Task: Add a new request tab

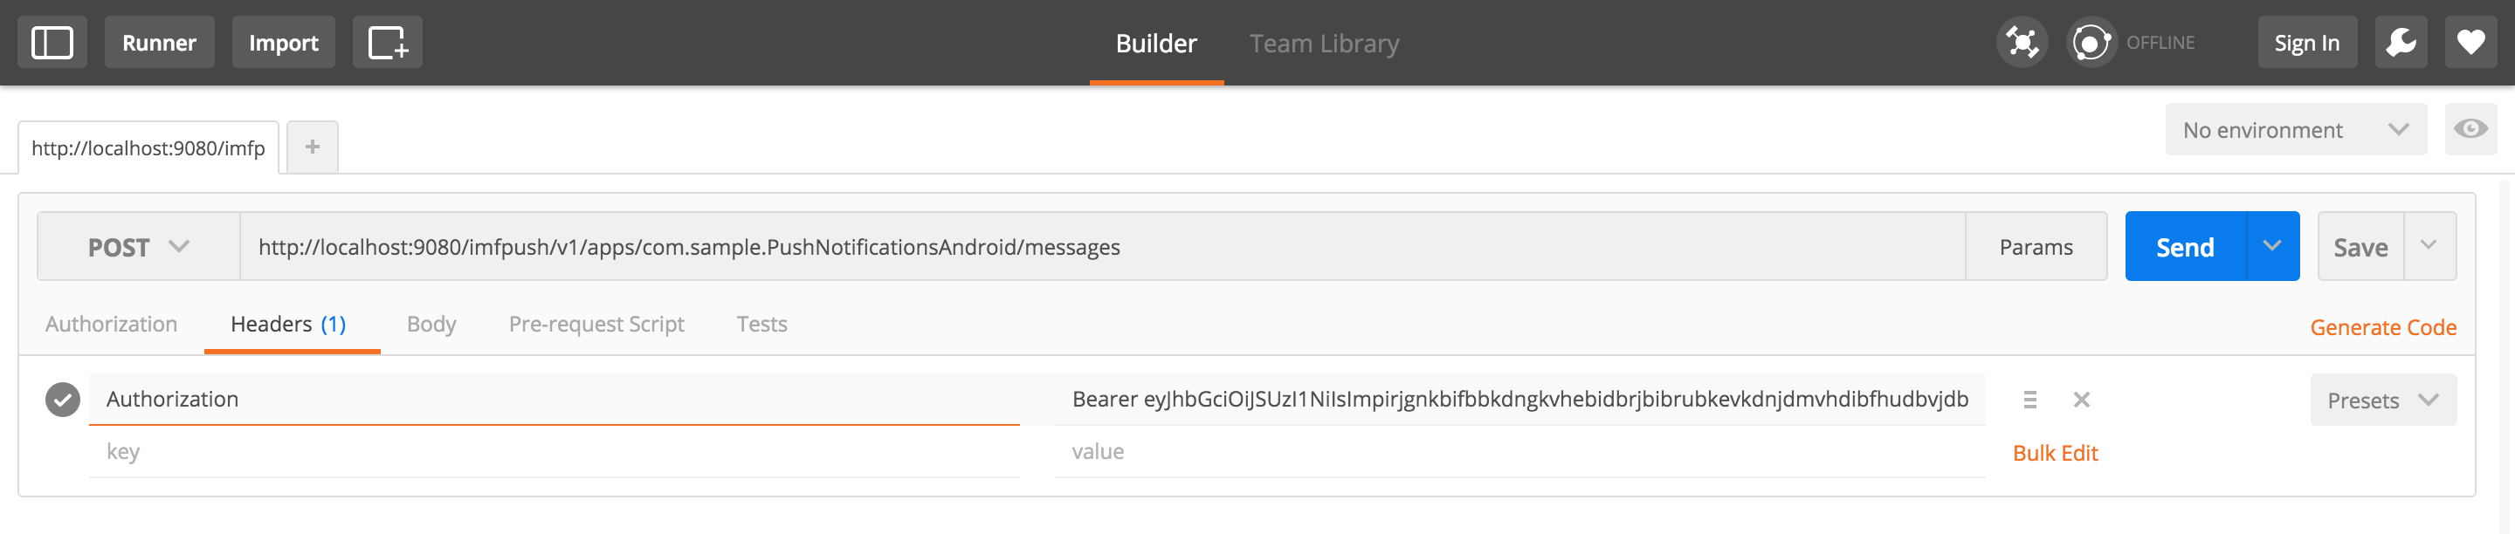Action: [x=313, y=147]
